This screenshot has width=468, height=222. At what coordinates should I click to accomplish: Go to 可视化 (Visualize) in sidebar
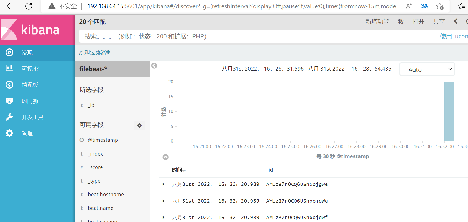click(x=31, y=69)
